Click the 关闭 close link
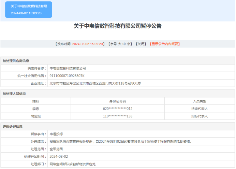236x169 pixels. click(x=141, y=44)
